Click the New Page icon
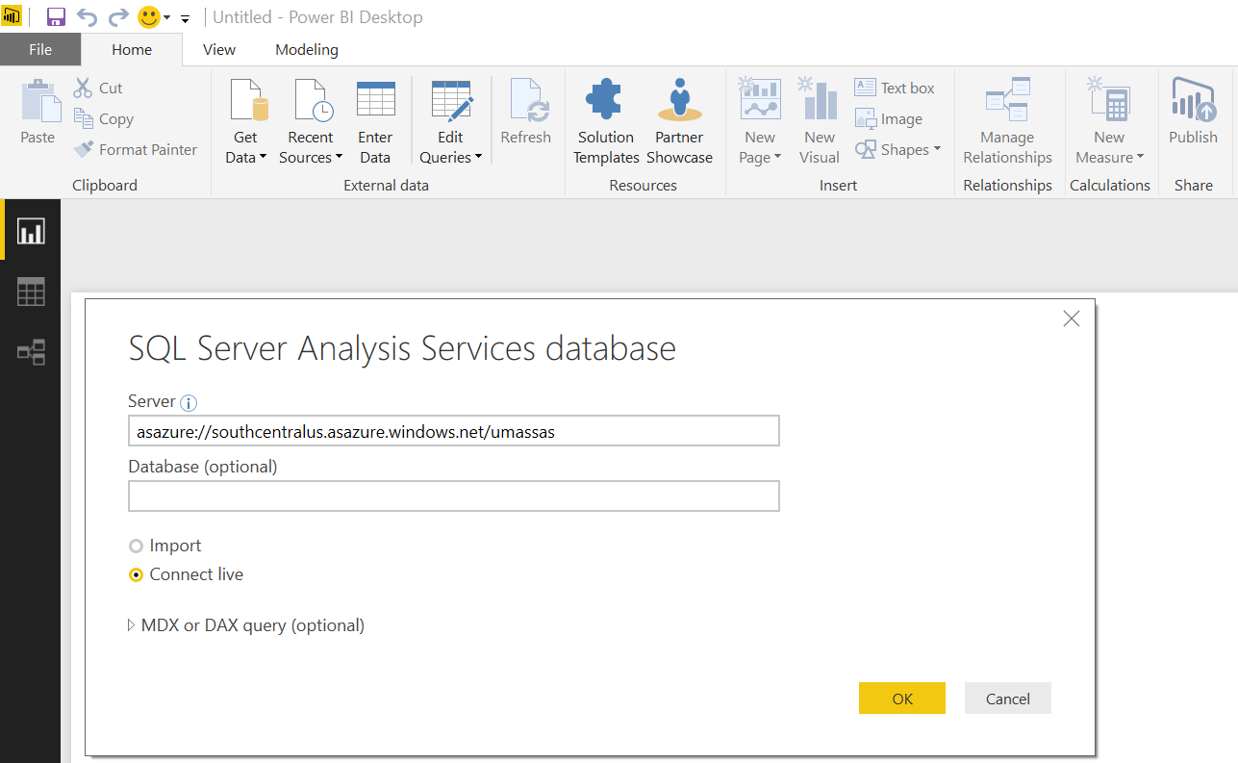 click(759, 99)
